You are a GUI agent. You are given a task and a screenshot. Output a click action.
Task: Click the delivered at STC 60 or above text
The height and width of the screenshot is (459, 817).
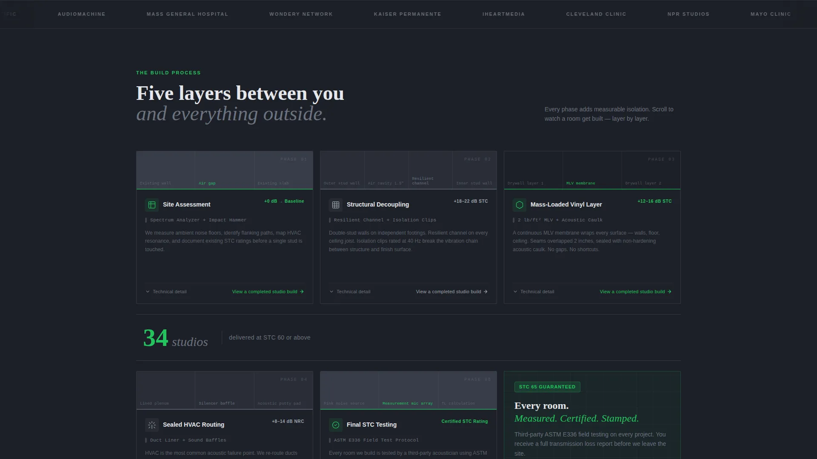pyautogui.click(x=270, y=337)
